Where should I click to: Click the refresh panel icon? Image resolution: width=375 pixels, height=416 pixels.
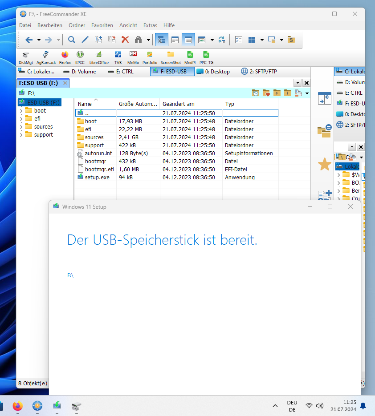click(222, 40)
